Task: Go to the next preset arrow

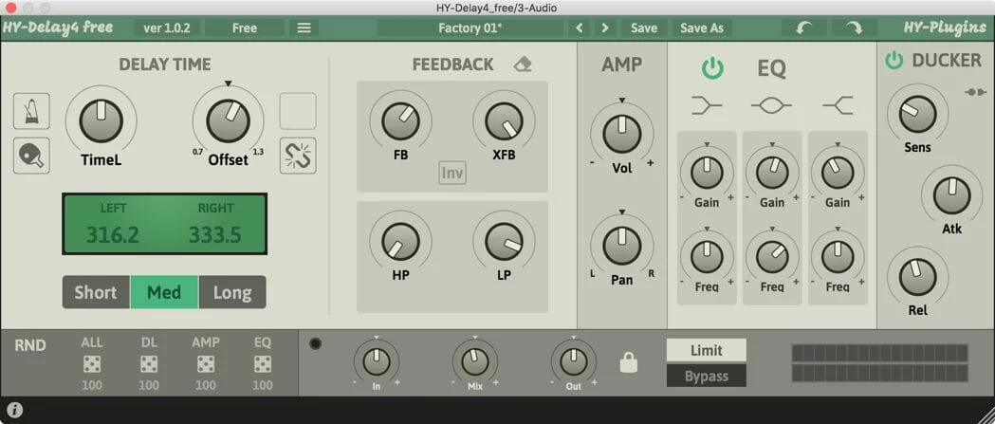Action: (x=605, y=28)
